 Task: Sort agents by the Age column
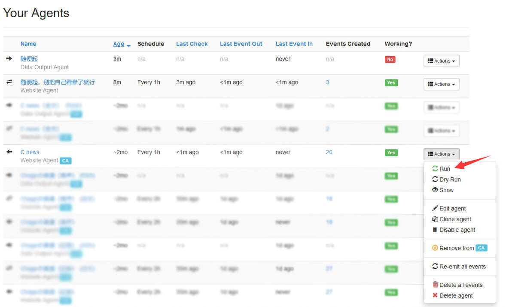119,44
